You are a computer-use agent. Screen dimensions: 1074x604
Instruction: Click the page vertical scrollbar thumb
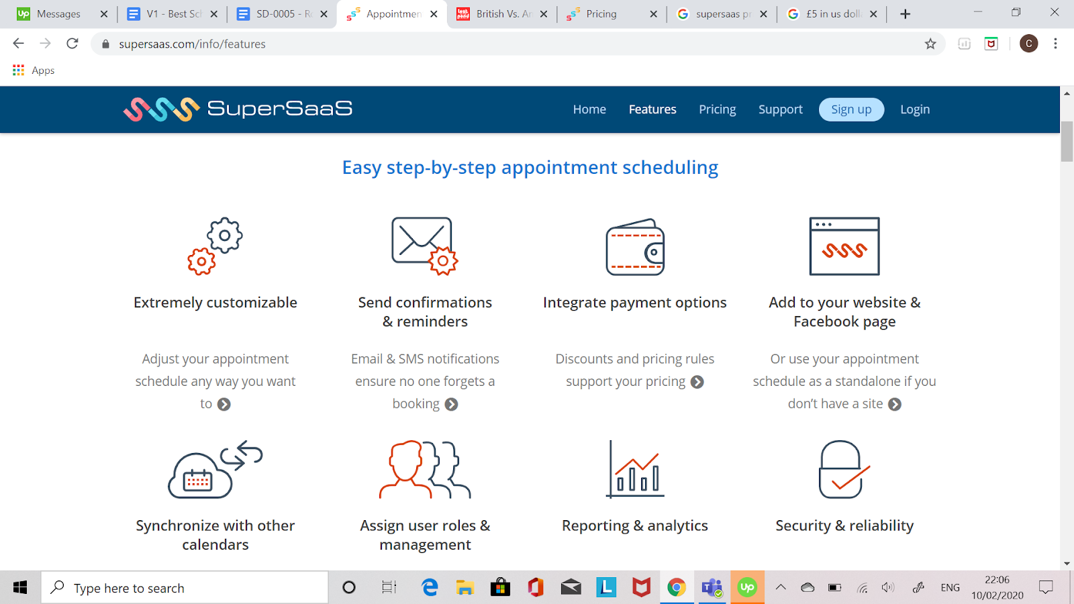(x=1067, y=141)
